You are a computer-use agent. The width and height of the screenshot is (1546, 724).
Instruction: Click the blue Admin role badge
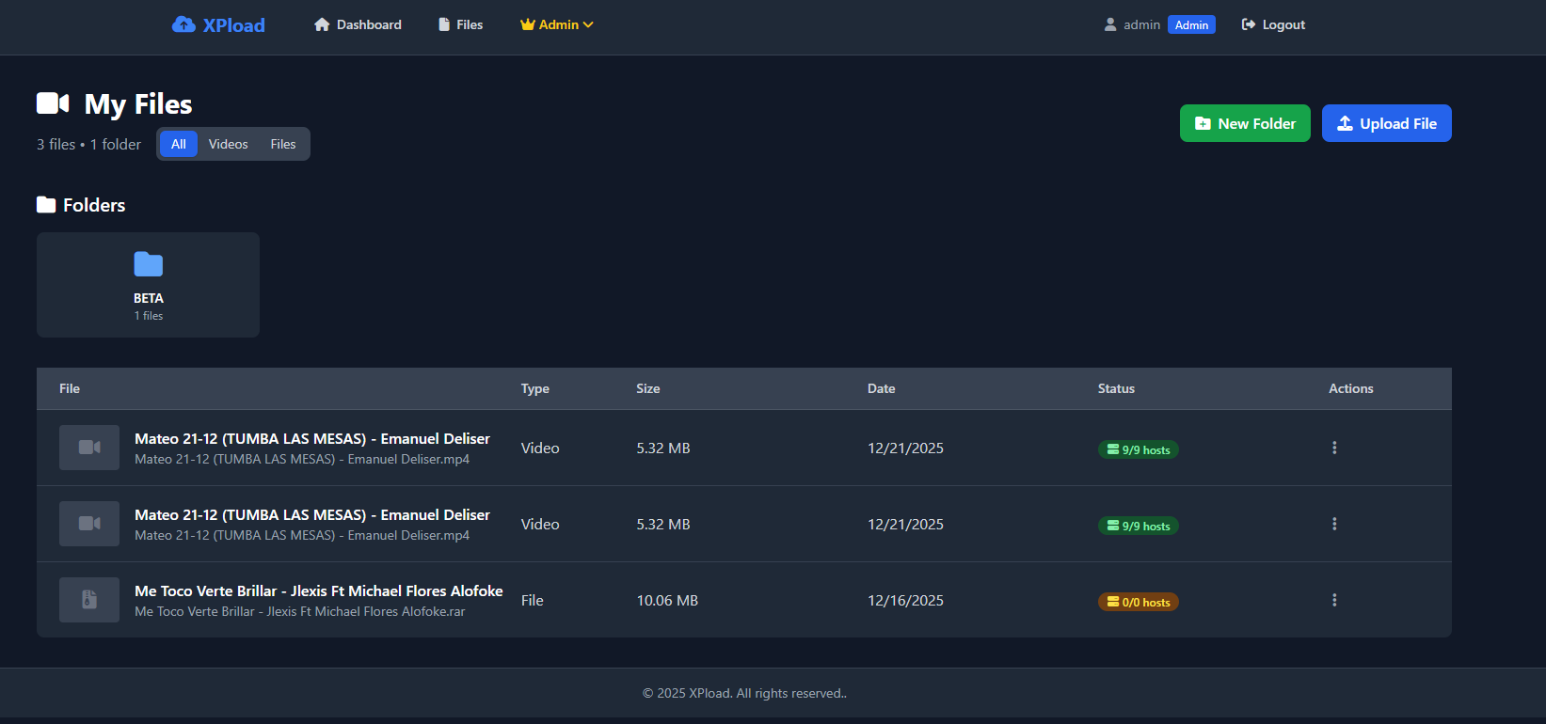click(1191, 25)
